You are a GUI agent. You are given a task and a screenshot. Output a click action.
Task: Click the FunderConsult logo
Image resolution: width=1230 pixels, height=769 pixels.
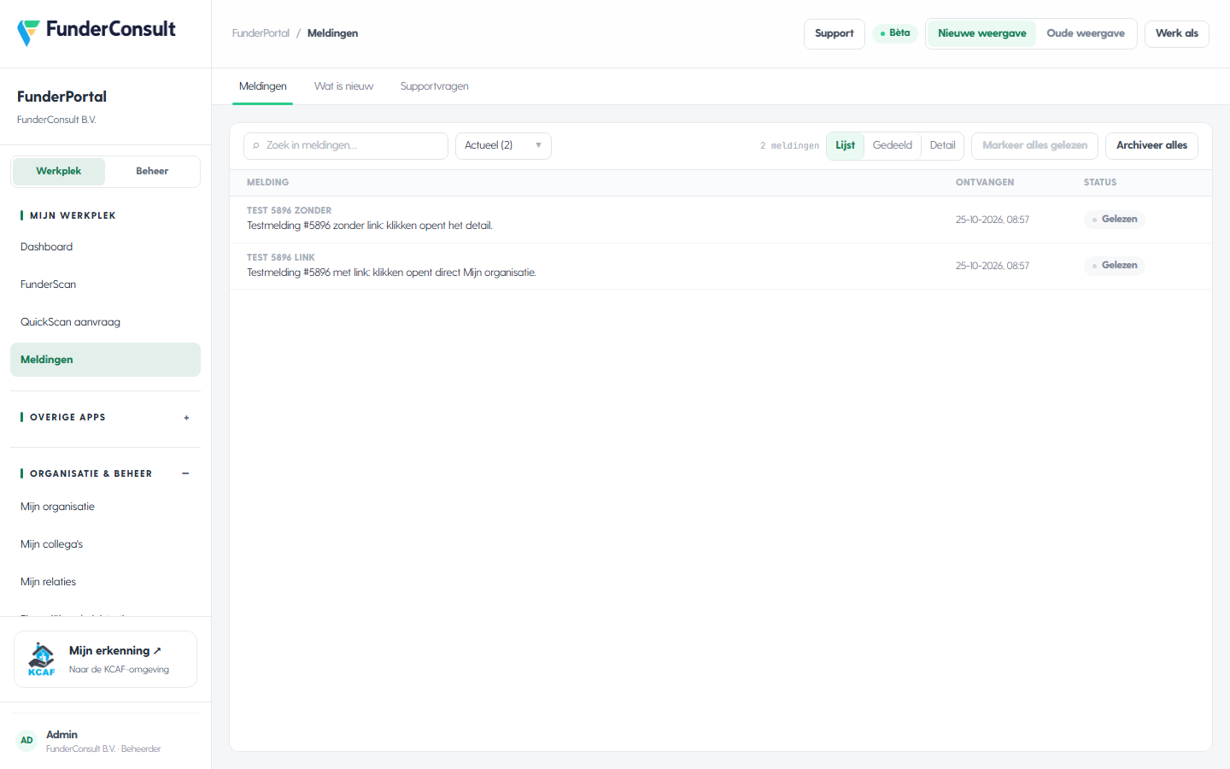coord(97,32)
